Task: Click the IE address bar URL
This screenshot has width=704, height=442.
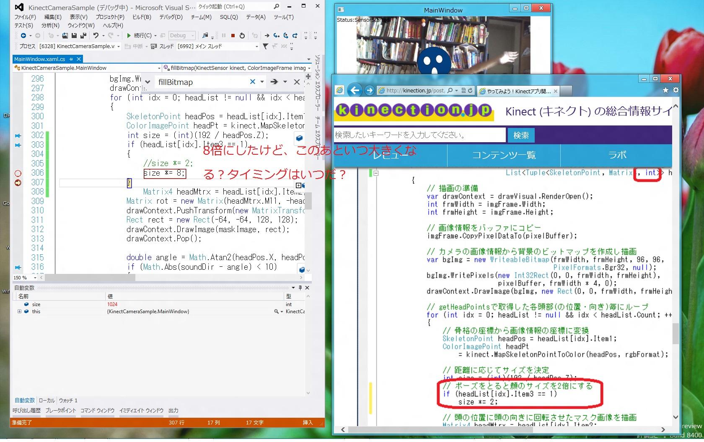Action: [415, 90]
